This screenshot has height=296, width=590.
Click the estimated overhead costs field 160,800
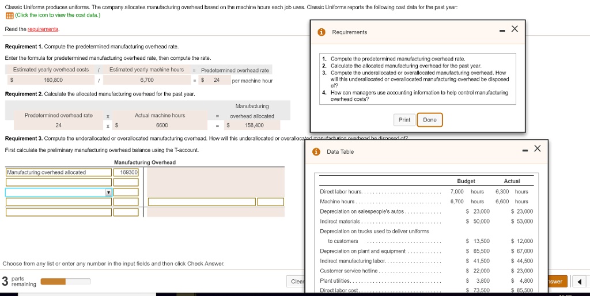(x=53, y=80)
